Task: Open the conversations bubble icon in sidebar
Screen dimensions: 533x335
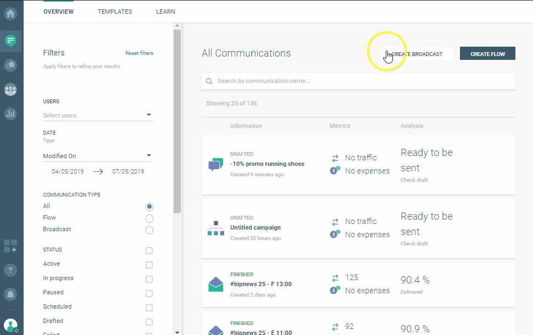Action: (x=10, y=65)
